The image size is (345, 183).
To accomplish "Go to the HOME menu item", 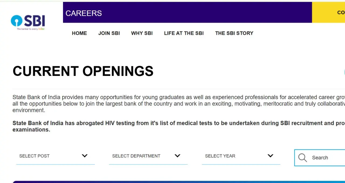I will (x=79, y=33).
